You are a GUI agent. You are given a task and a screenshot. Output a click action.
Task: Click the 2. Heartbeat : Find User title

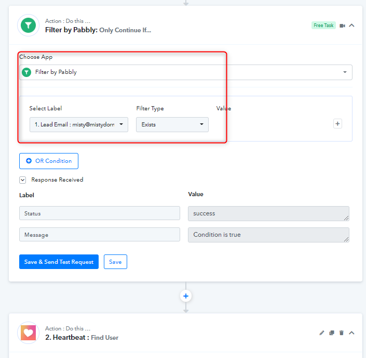tap(82, 337)
